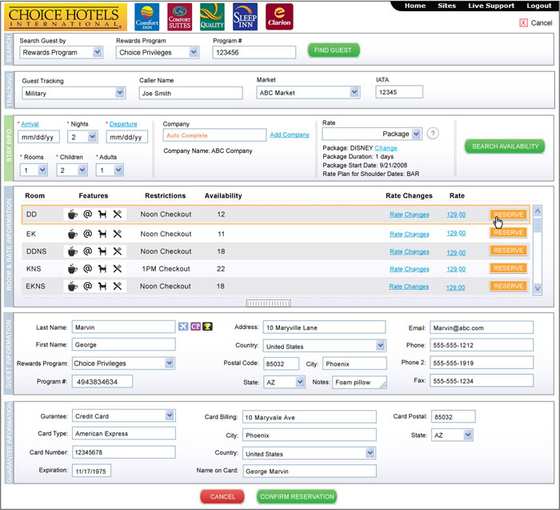Click the Arrival date link label
Viewport: 560px width, 510px height.
[x=30, y=124]
